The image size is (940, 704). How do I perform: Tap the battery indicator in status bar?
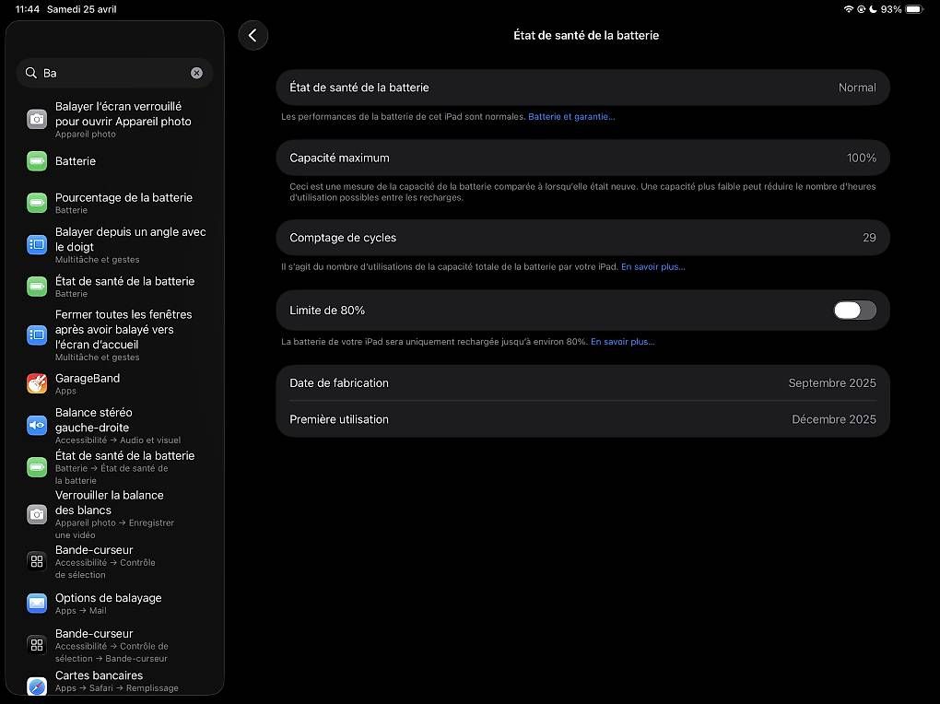(x=915, y=9)
